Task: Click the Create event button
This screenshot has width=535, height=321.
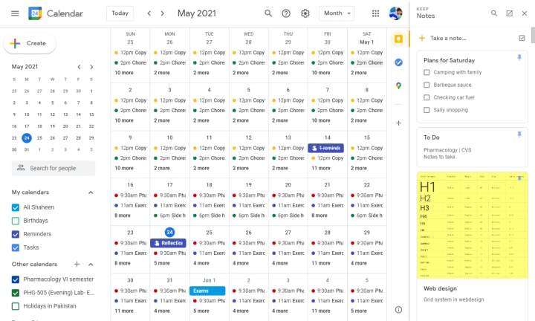Action: coord(30,43)
